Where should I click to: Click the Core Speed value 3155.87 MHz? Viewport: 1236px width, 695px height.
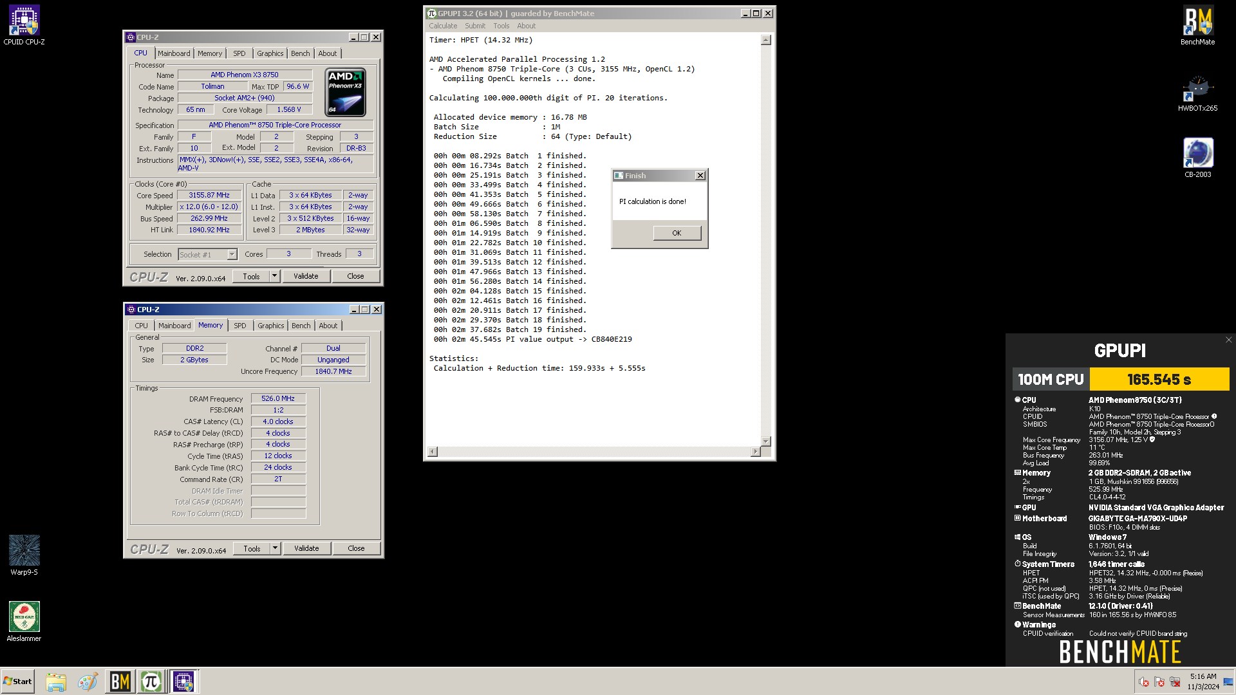(209, 195)
